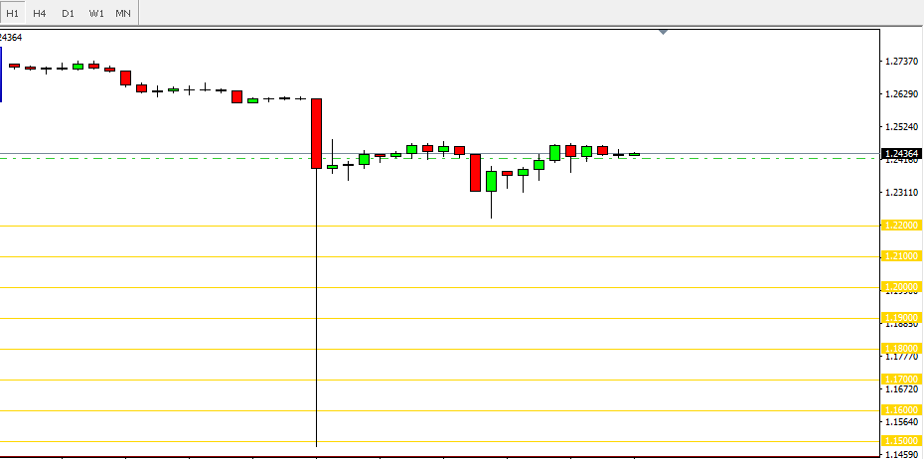
Task: Select the yellow 1.22000 price level label
Action: [901, 226]
